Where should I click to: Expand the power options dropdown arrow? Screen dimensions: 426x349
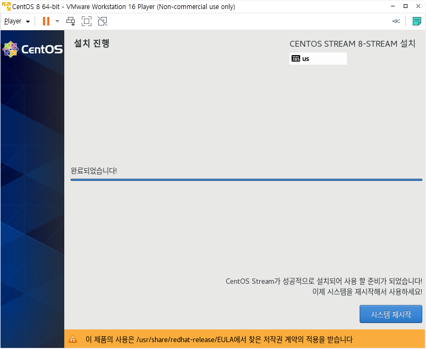[57, 21]
